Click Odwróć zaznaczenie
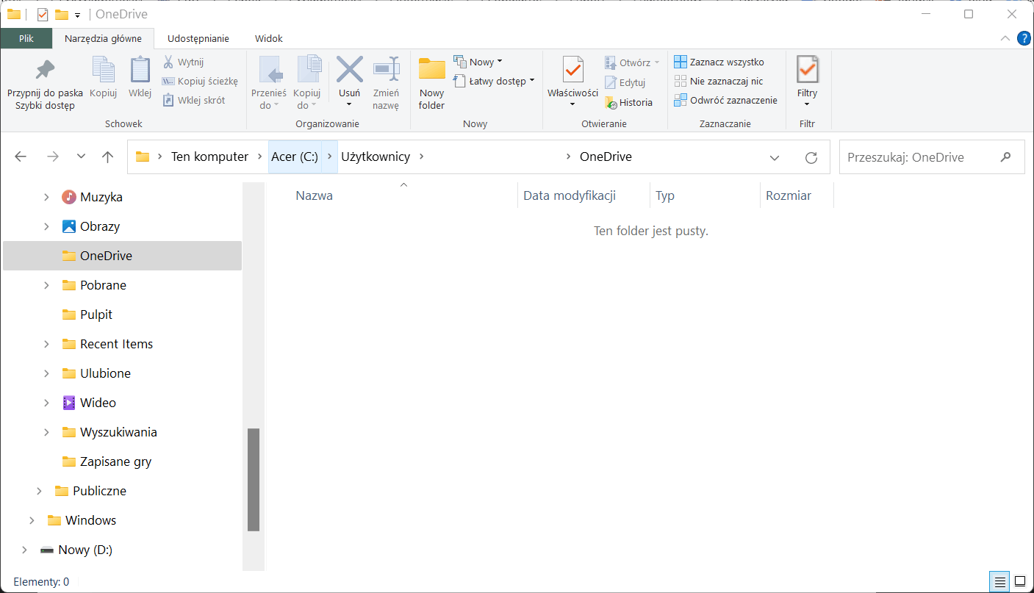Screen dimensions: 1034x593 pos(726,101)
